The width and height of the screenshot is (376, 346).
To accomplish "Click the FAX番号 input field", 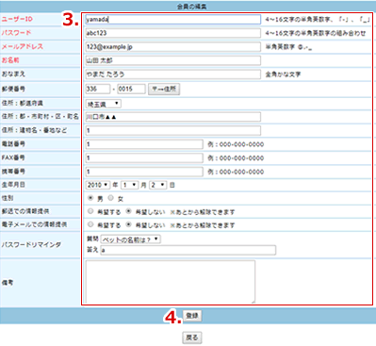I will coord(144,157).
